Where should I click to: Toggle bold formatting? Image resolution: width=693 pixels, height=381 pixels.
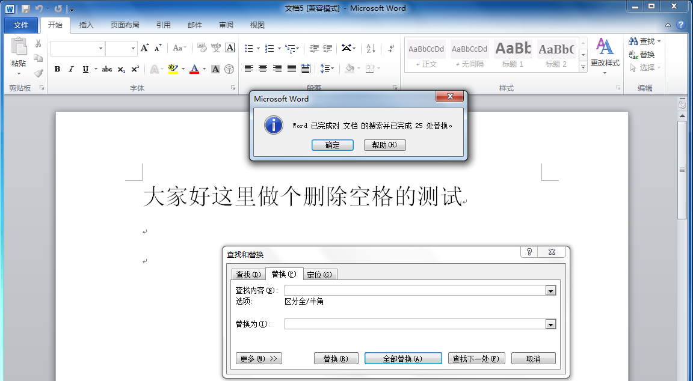coord(58,69)
